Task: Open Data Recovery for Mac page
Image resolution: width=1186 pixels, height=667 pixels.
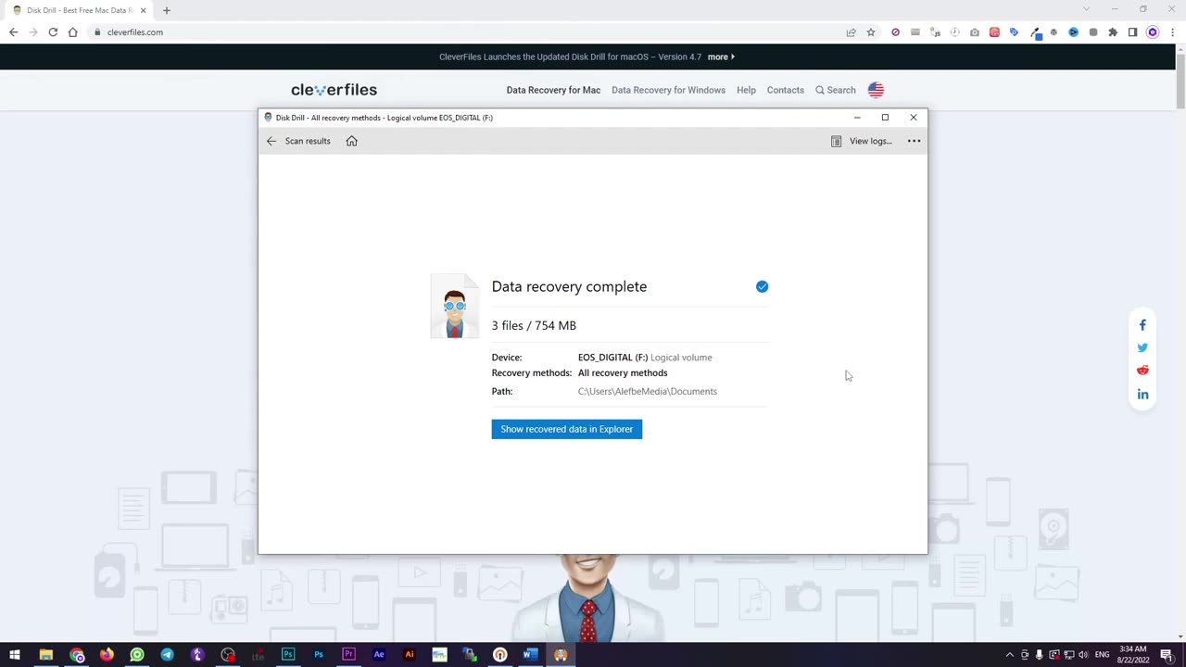Action: coord(553,90)
